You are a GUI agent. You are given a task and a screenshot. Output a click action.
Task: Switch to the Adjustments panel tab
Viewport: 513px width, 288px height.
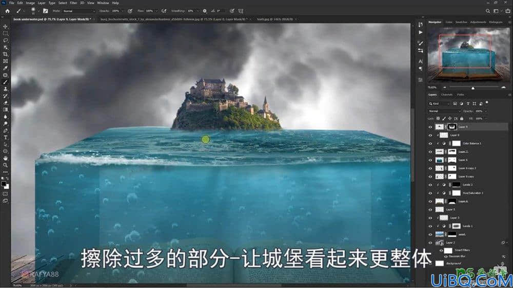(x=478, y=22)
